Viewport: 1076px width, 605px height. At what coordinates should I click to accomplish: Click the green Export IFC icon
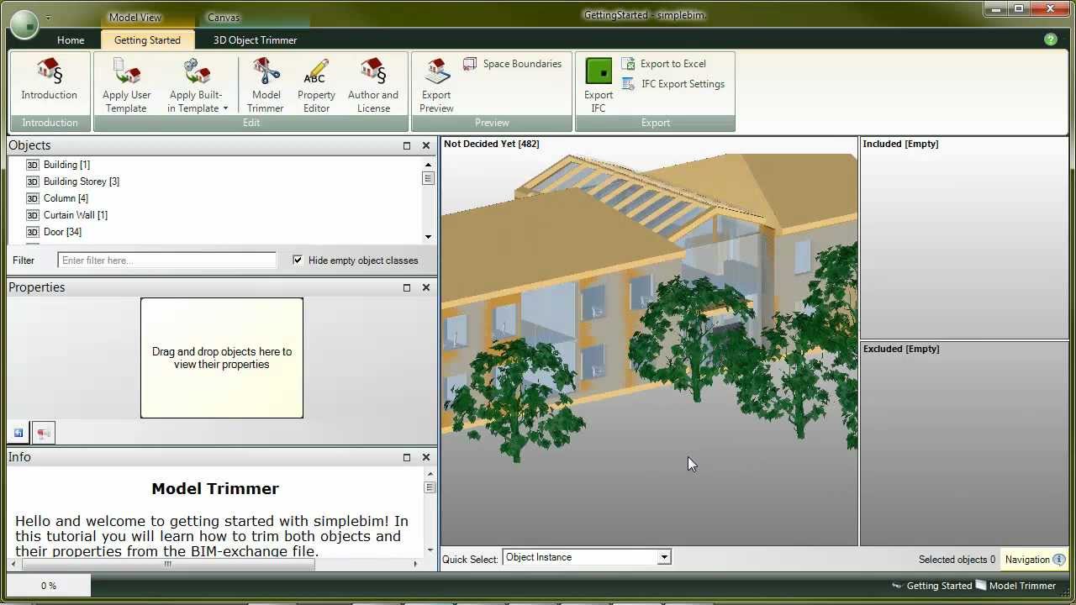tap(599, 71)
